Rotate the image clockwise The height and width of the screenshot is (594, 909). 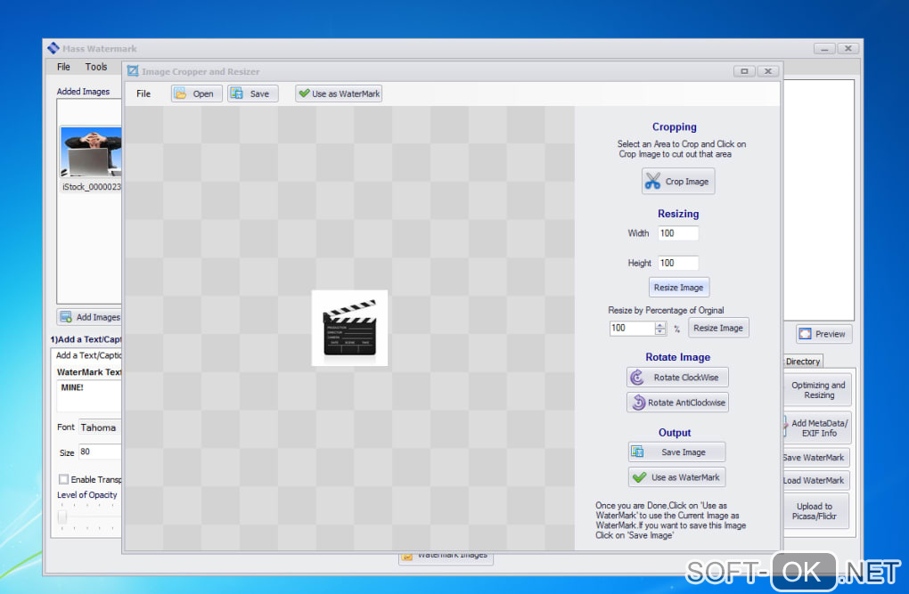click(677, 378)
